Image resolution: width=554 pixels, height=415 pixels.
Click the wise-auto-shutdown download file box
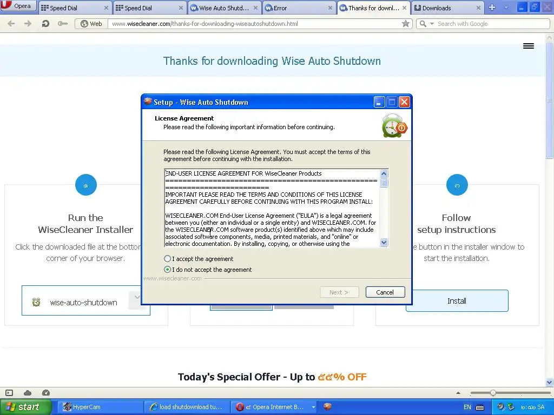point(86,300)
